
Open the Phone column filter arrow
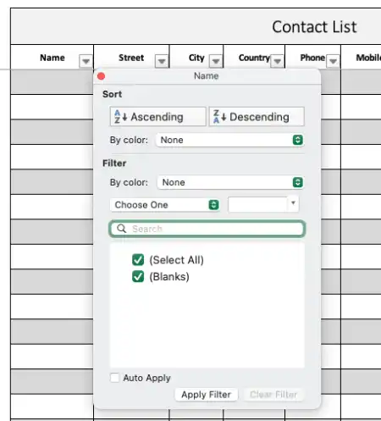coord(333,61)
